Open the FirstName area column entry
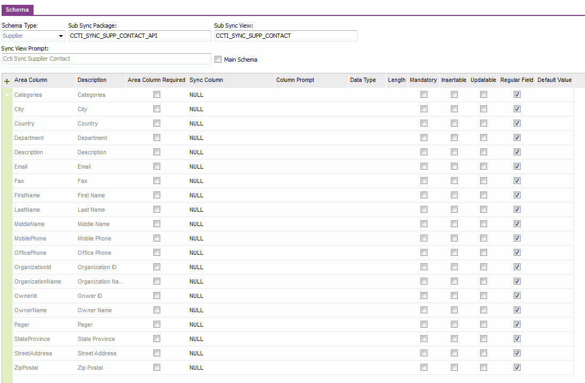The height and width of the screenshot is (383, 585). tap(27, 195)
